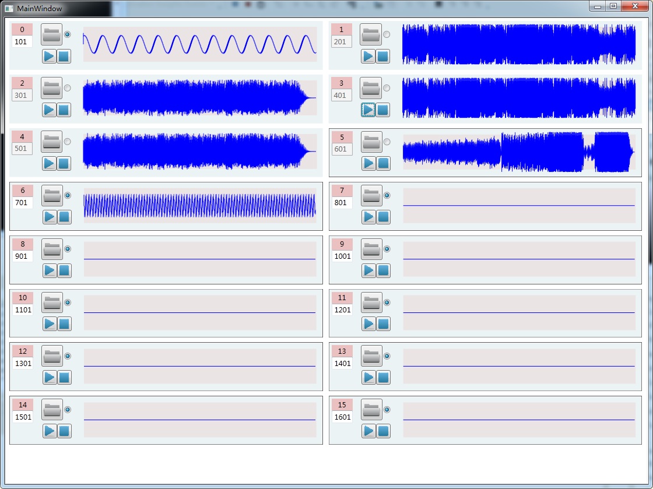Open file folder icon for channel 3
This screenshot has height=489, width=653.
(371, 88)
